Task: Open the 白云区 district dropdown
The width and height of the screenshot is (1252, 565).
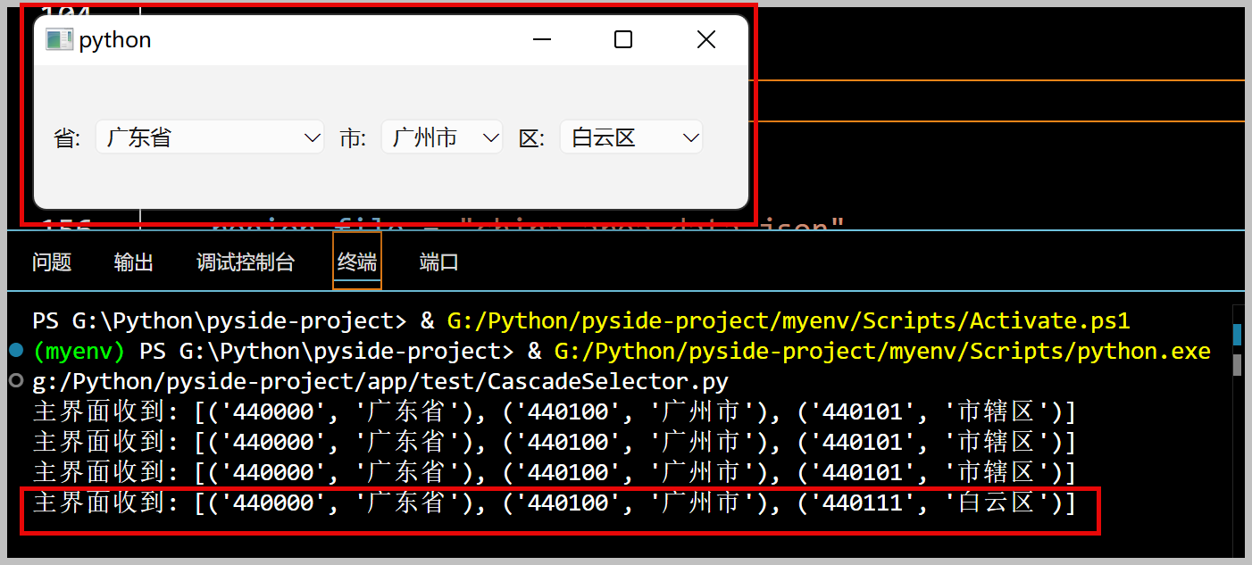Action: click(631, 137)
